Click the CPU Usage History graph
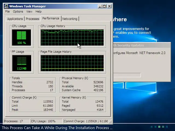The image size is (175, 131). tap(72, 38)
